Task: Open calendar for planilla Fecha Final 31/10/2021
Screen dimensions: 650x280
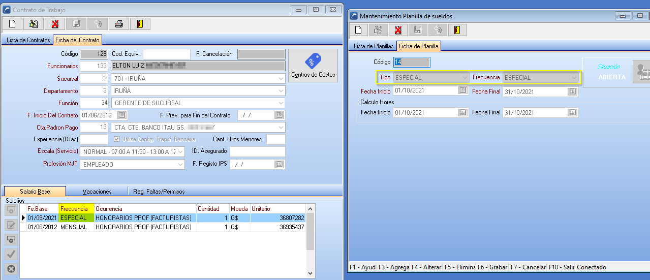Action: (573, 91)
